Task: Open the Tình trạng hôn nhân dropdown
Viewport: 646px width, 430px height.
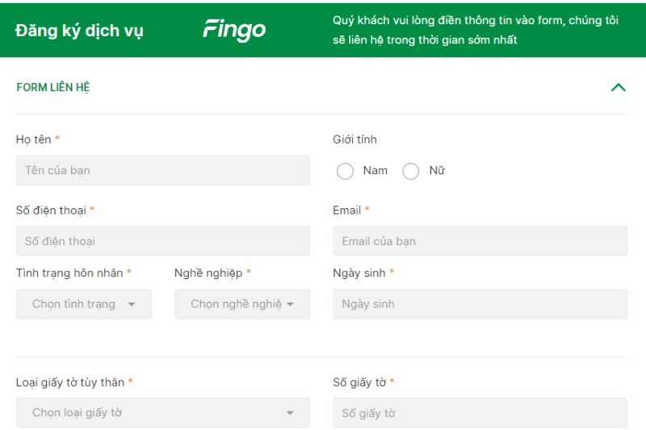Action: click(x=84, y=304)
